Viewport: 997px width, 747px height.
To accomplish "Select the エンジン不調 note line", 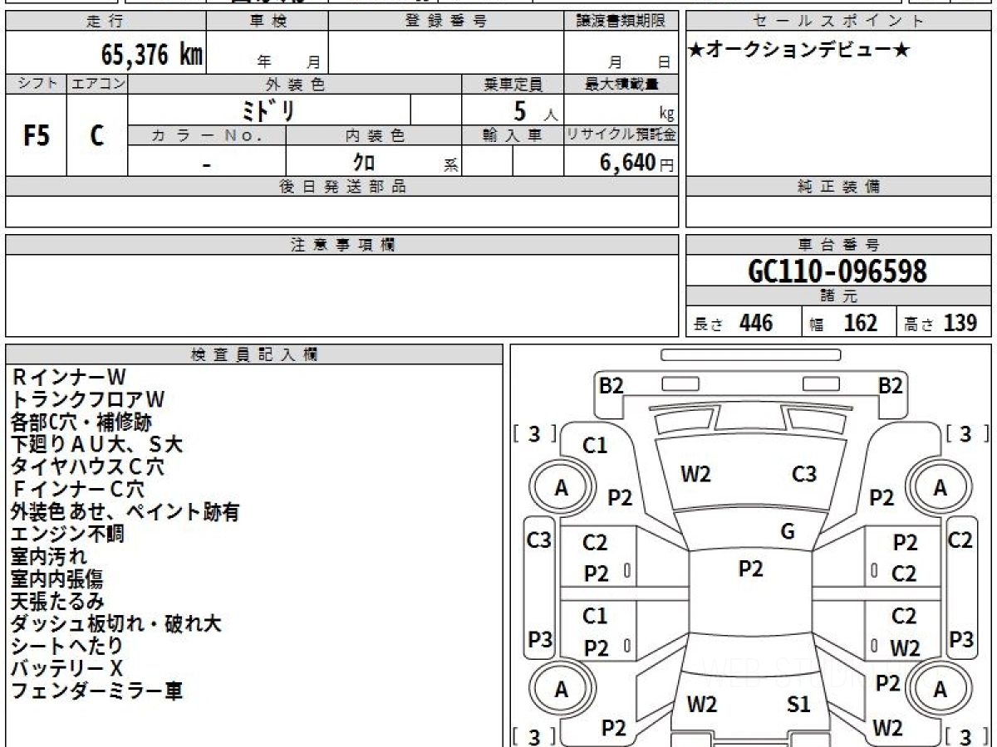I will coord(67,535).
